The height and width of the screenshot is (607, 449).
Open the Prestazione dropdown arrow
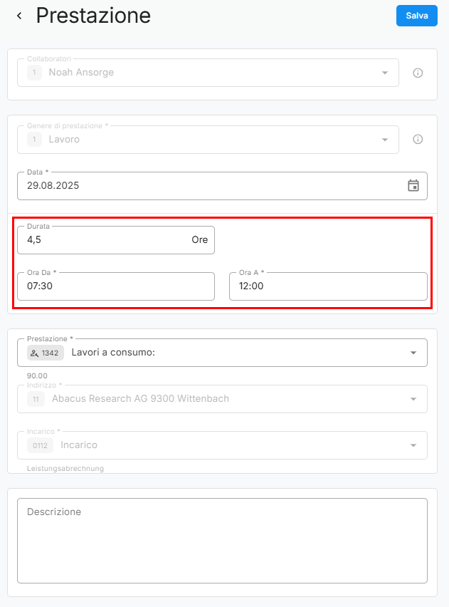pyautogui.click(x=413, y=353)
